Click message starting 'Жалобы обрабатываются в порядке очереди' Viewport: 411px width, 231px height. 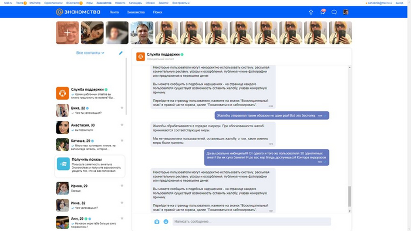(213, 134)
